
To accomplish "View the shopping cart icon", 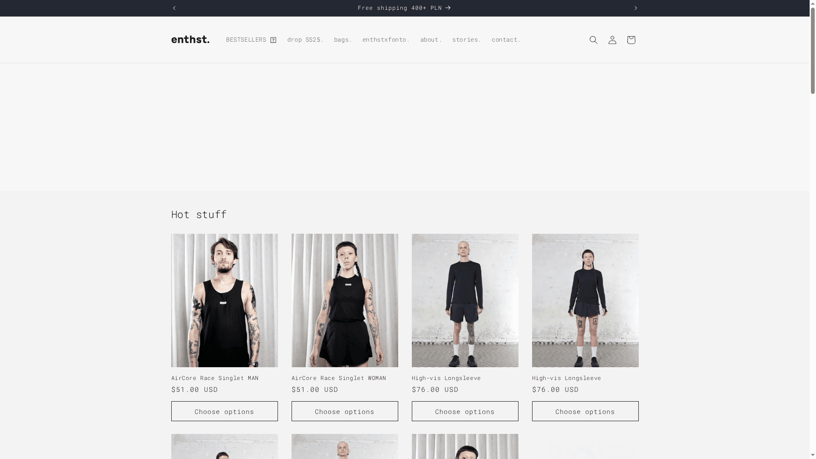I will tap(631, 40).
